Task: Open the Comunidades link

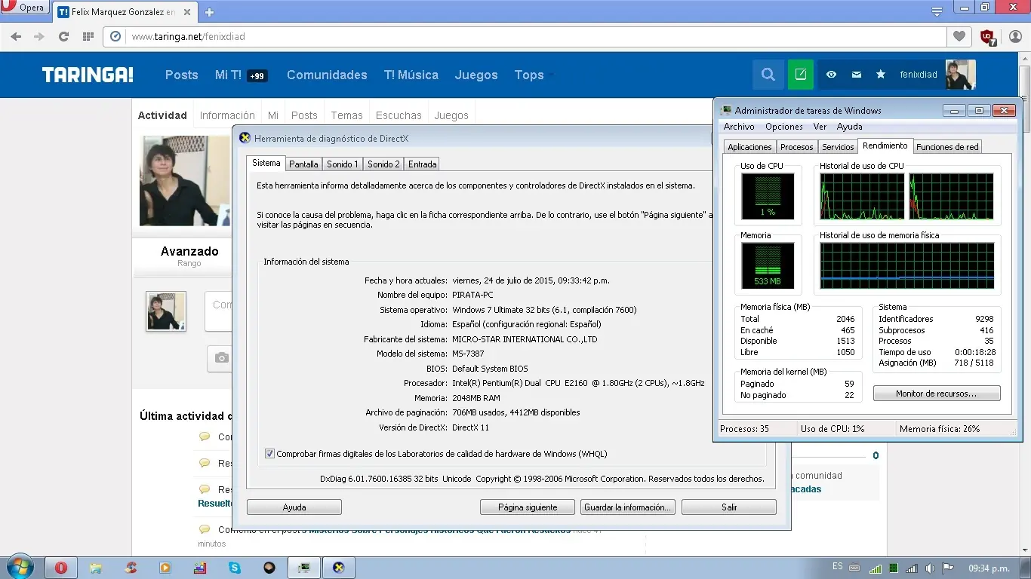Action: tap(327, 75)
